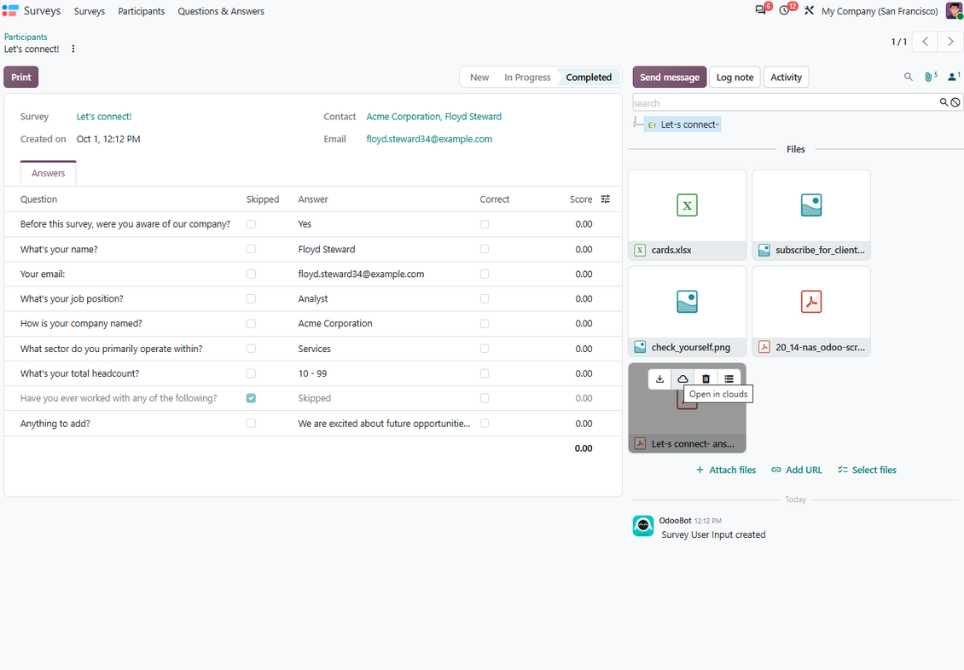
Task: Click Log note button
Action: [735, 78]
